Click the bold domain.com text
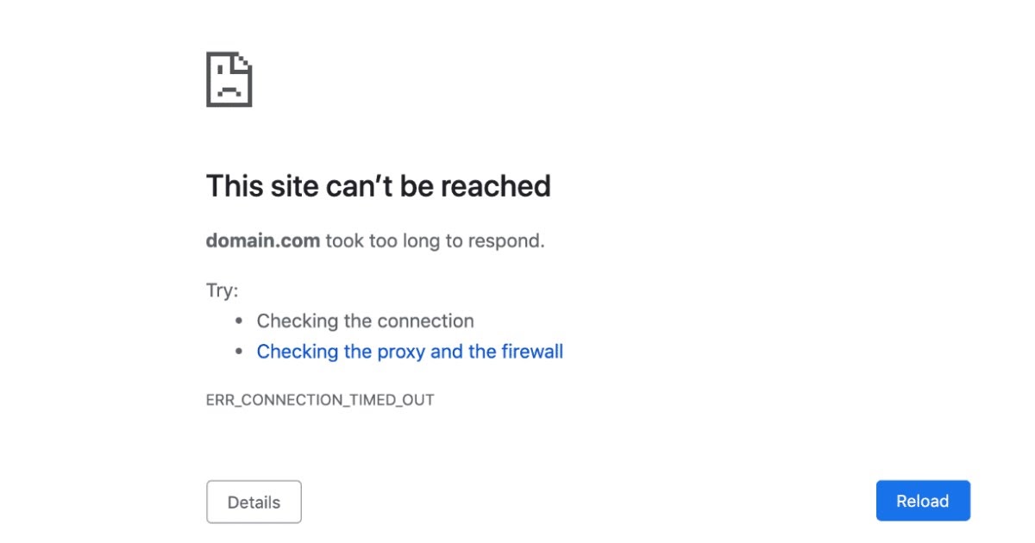 [262, 240]
